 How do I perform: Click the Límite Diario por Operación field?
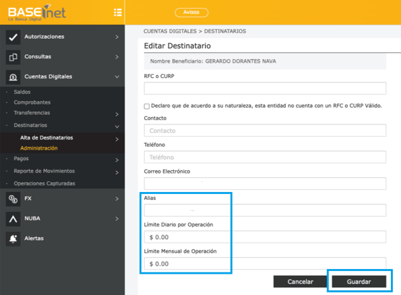[x=264, y=237]
